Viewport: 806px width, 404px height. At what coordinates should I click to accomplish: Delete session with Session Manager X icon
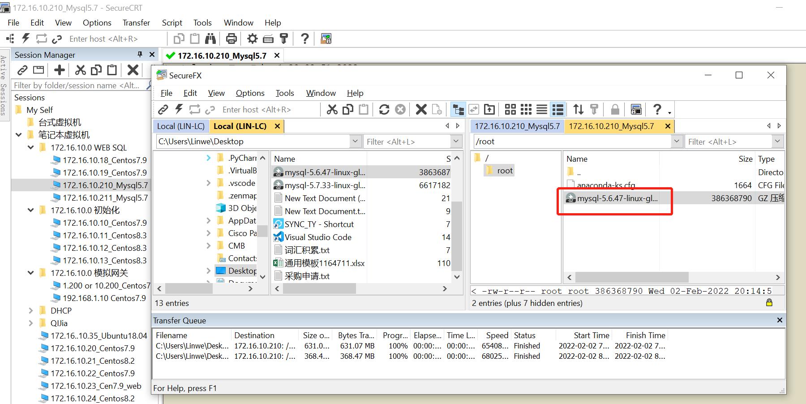tap(133, 70)
